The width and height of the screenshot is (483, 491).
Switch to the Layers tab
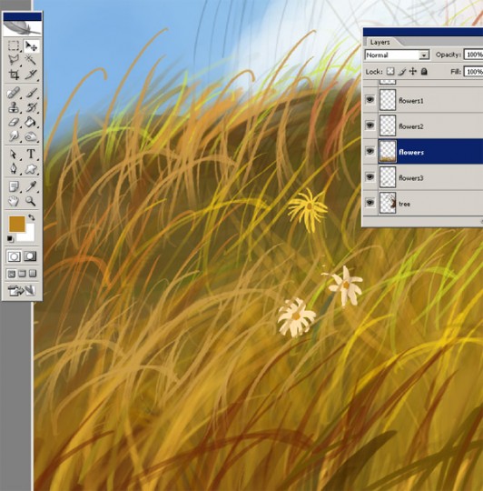click(379, 42)
